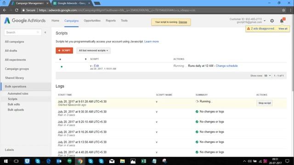
Task: Open Campaign groups in the sidebar
Action: (x=17, y=69)
